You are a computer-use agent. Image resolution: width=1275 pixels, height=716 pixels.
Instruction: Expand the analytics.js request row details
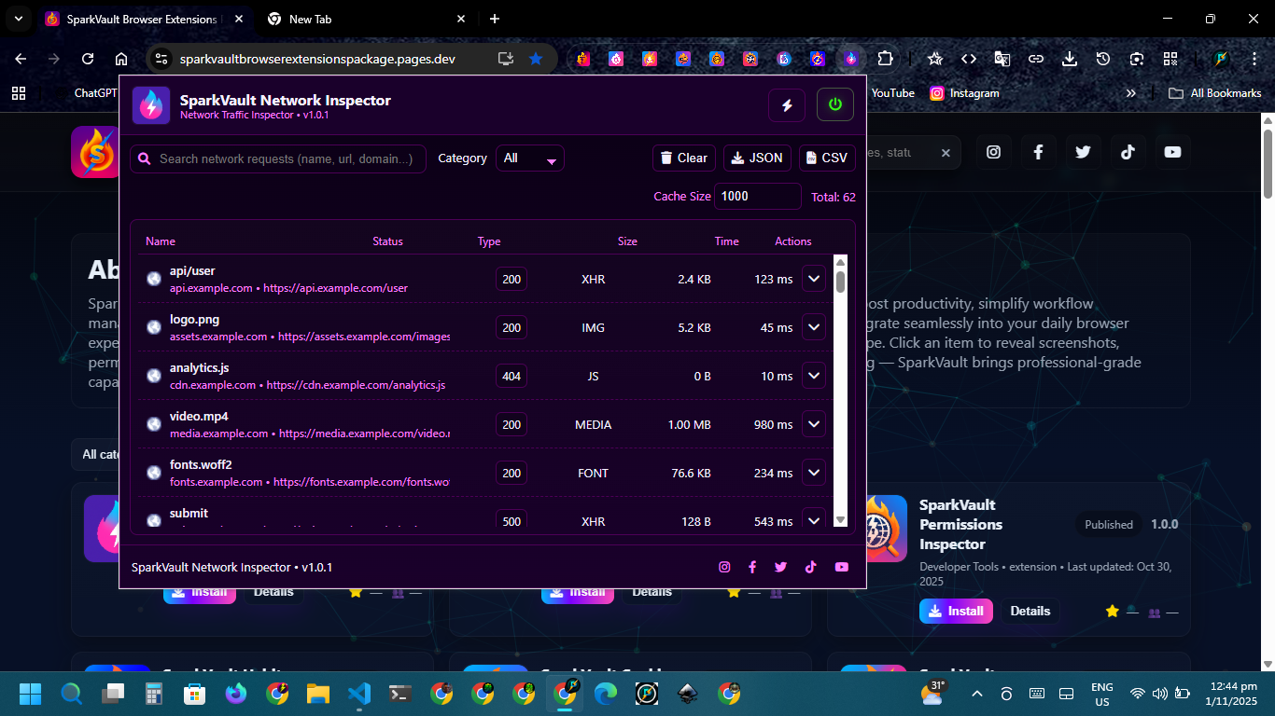pos(814,376)
